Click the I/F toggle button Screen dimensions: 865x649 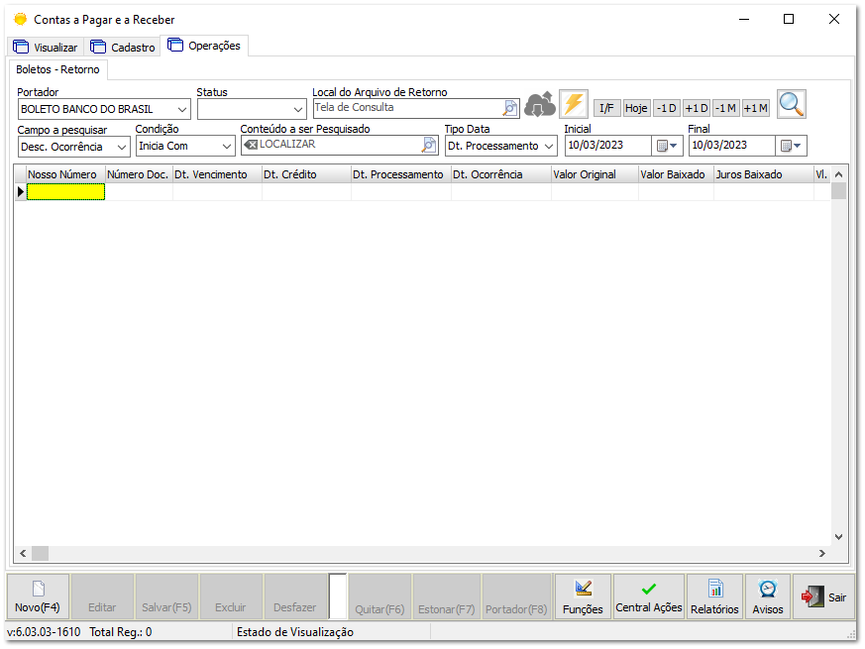tap(606, 107)
